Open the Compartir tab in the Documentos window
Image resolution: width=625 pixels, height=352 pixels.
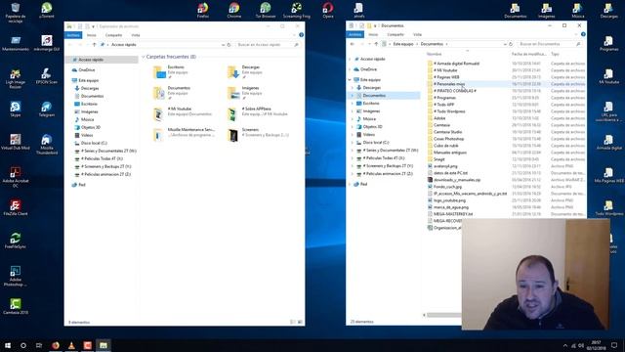click(x=395, y=35)
